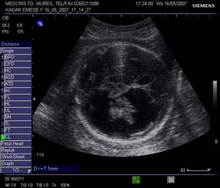The width and height of the screenshot is (220, 188).
Task: Click the depth scale indicator near 63
Action: (x=199, y=170)
